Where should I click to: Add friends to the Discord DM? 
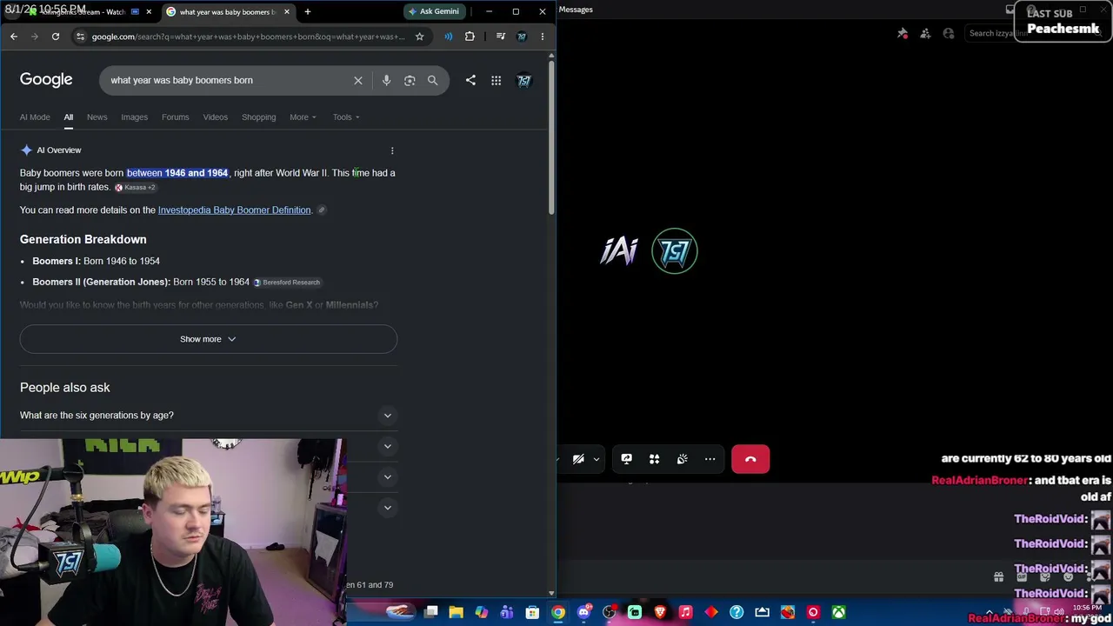tap(925, 34)
